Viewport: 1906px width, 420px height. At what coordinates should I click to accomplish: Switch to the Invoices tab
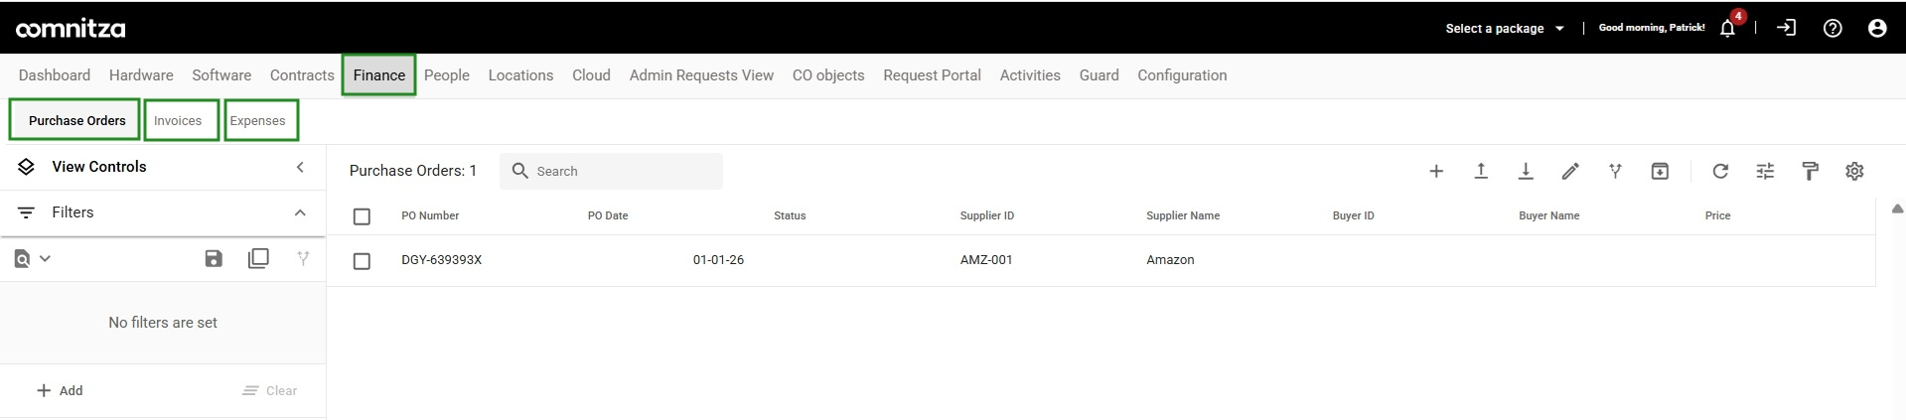pos(178,120)
